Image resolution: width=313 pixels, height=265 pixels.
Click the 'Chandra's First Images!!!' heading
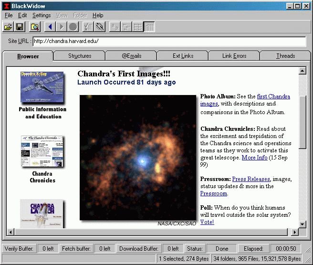124,74
